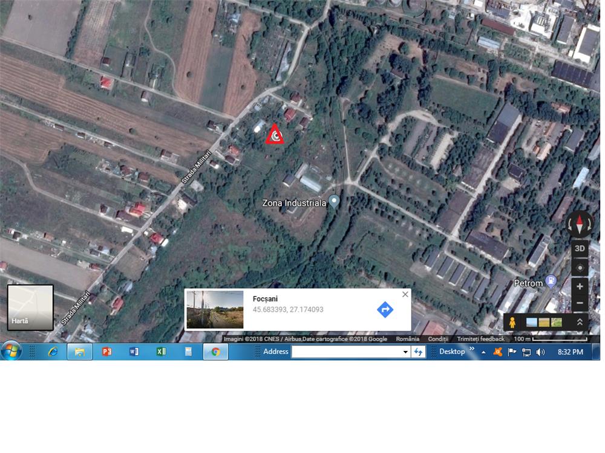Viewport: 605px width, 453px height.
Task: Open the Address bar dropdown arrow
Action: [x=407, y=352]
